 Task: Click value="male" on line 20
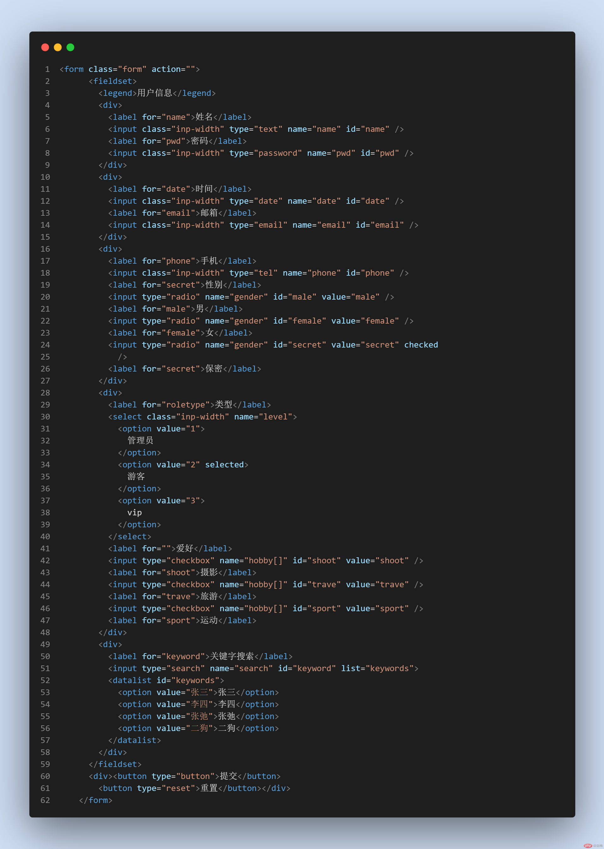[x=351, y=297]
